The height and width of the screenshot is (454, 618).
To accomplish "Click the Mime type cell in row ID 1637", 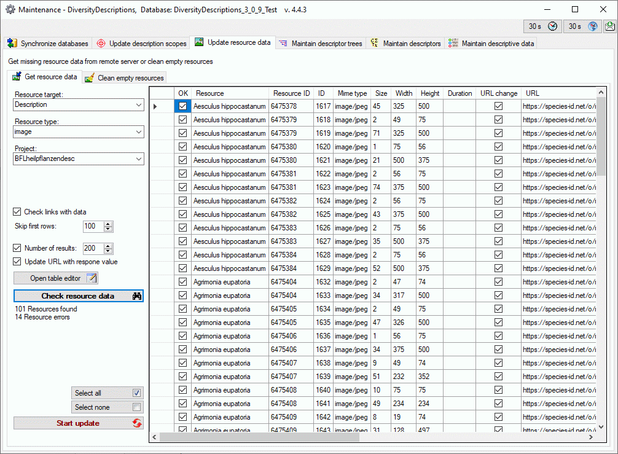I will point(351,350).
